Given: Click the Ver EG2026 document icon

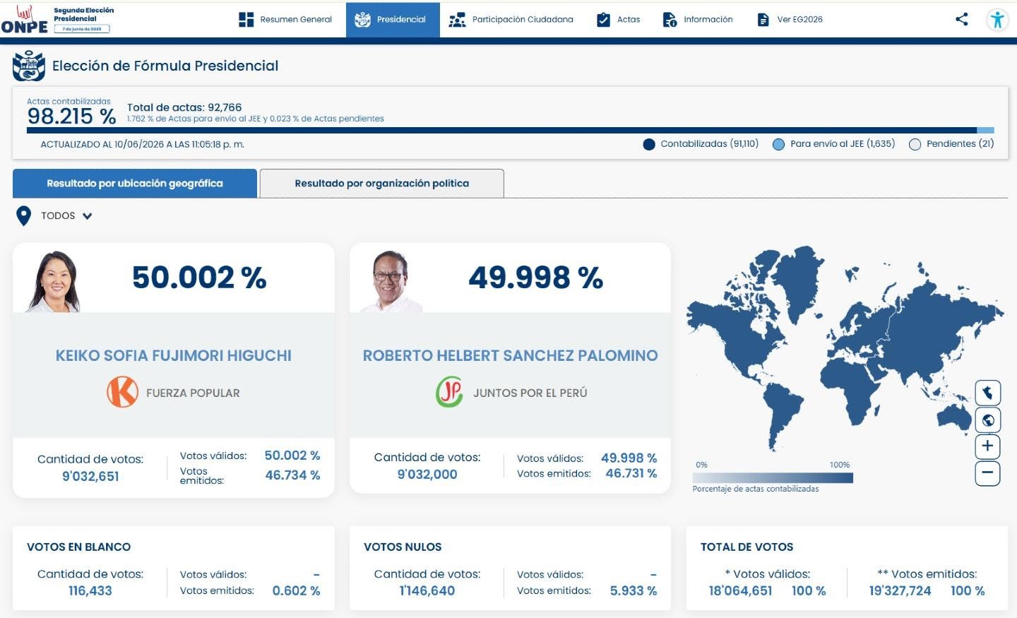Looking at the screenshot, I should click(763, 20).
